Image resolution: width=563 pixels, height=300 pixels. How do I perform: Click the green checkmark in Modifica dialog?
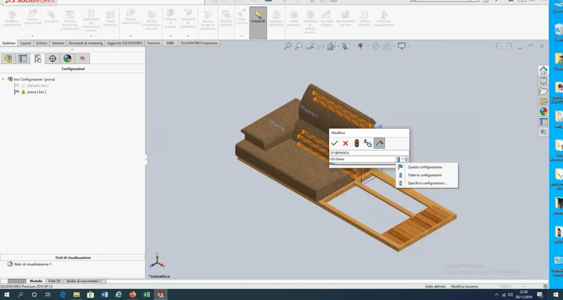pyautogui.click(x=334, y=143)
